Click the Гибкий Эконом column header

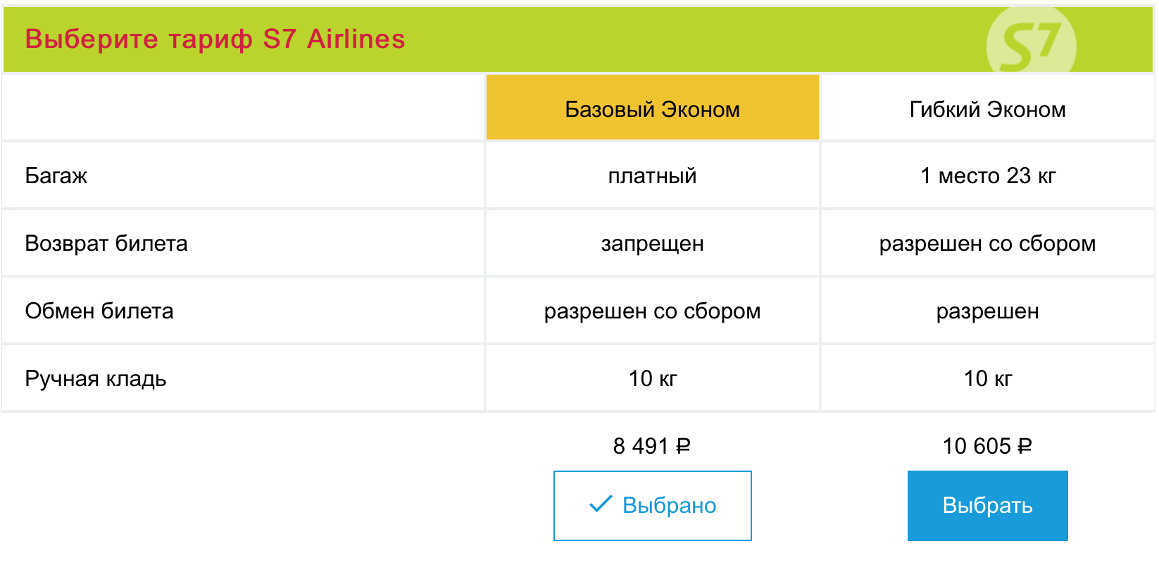987,108
